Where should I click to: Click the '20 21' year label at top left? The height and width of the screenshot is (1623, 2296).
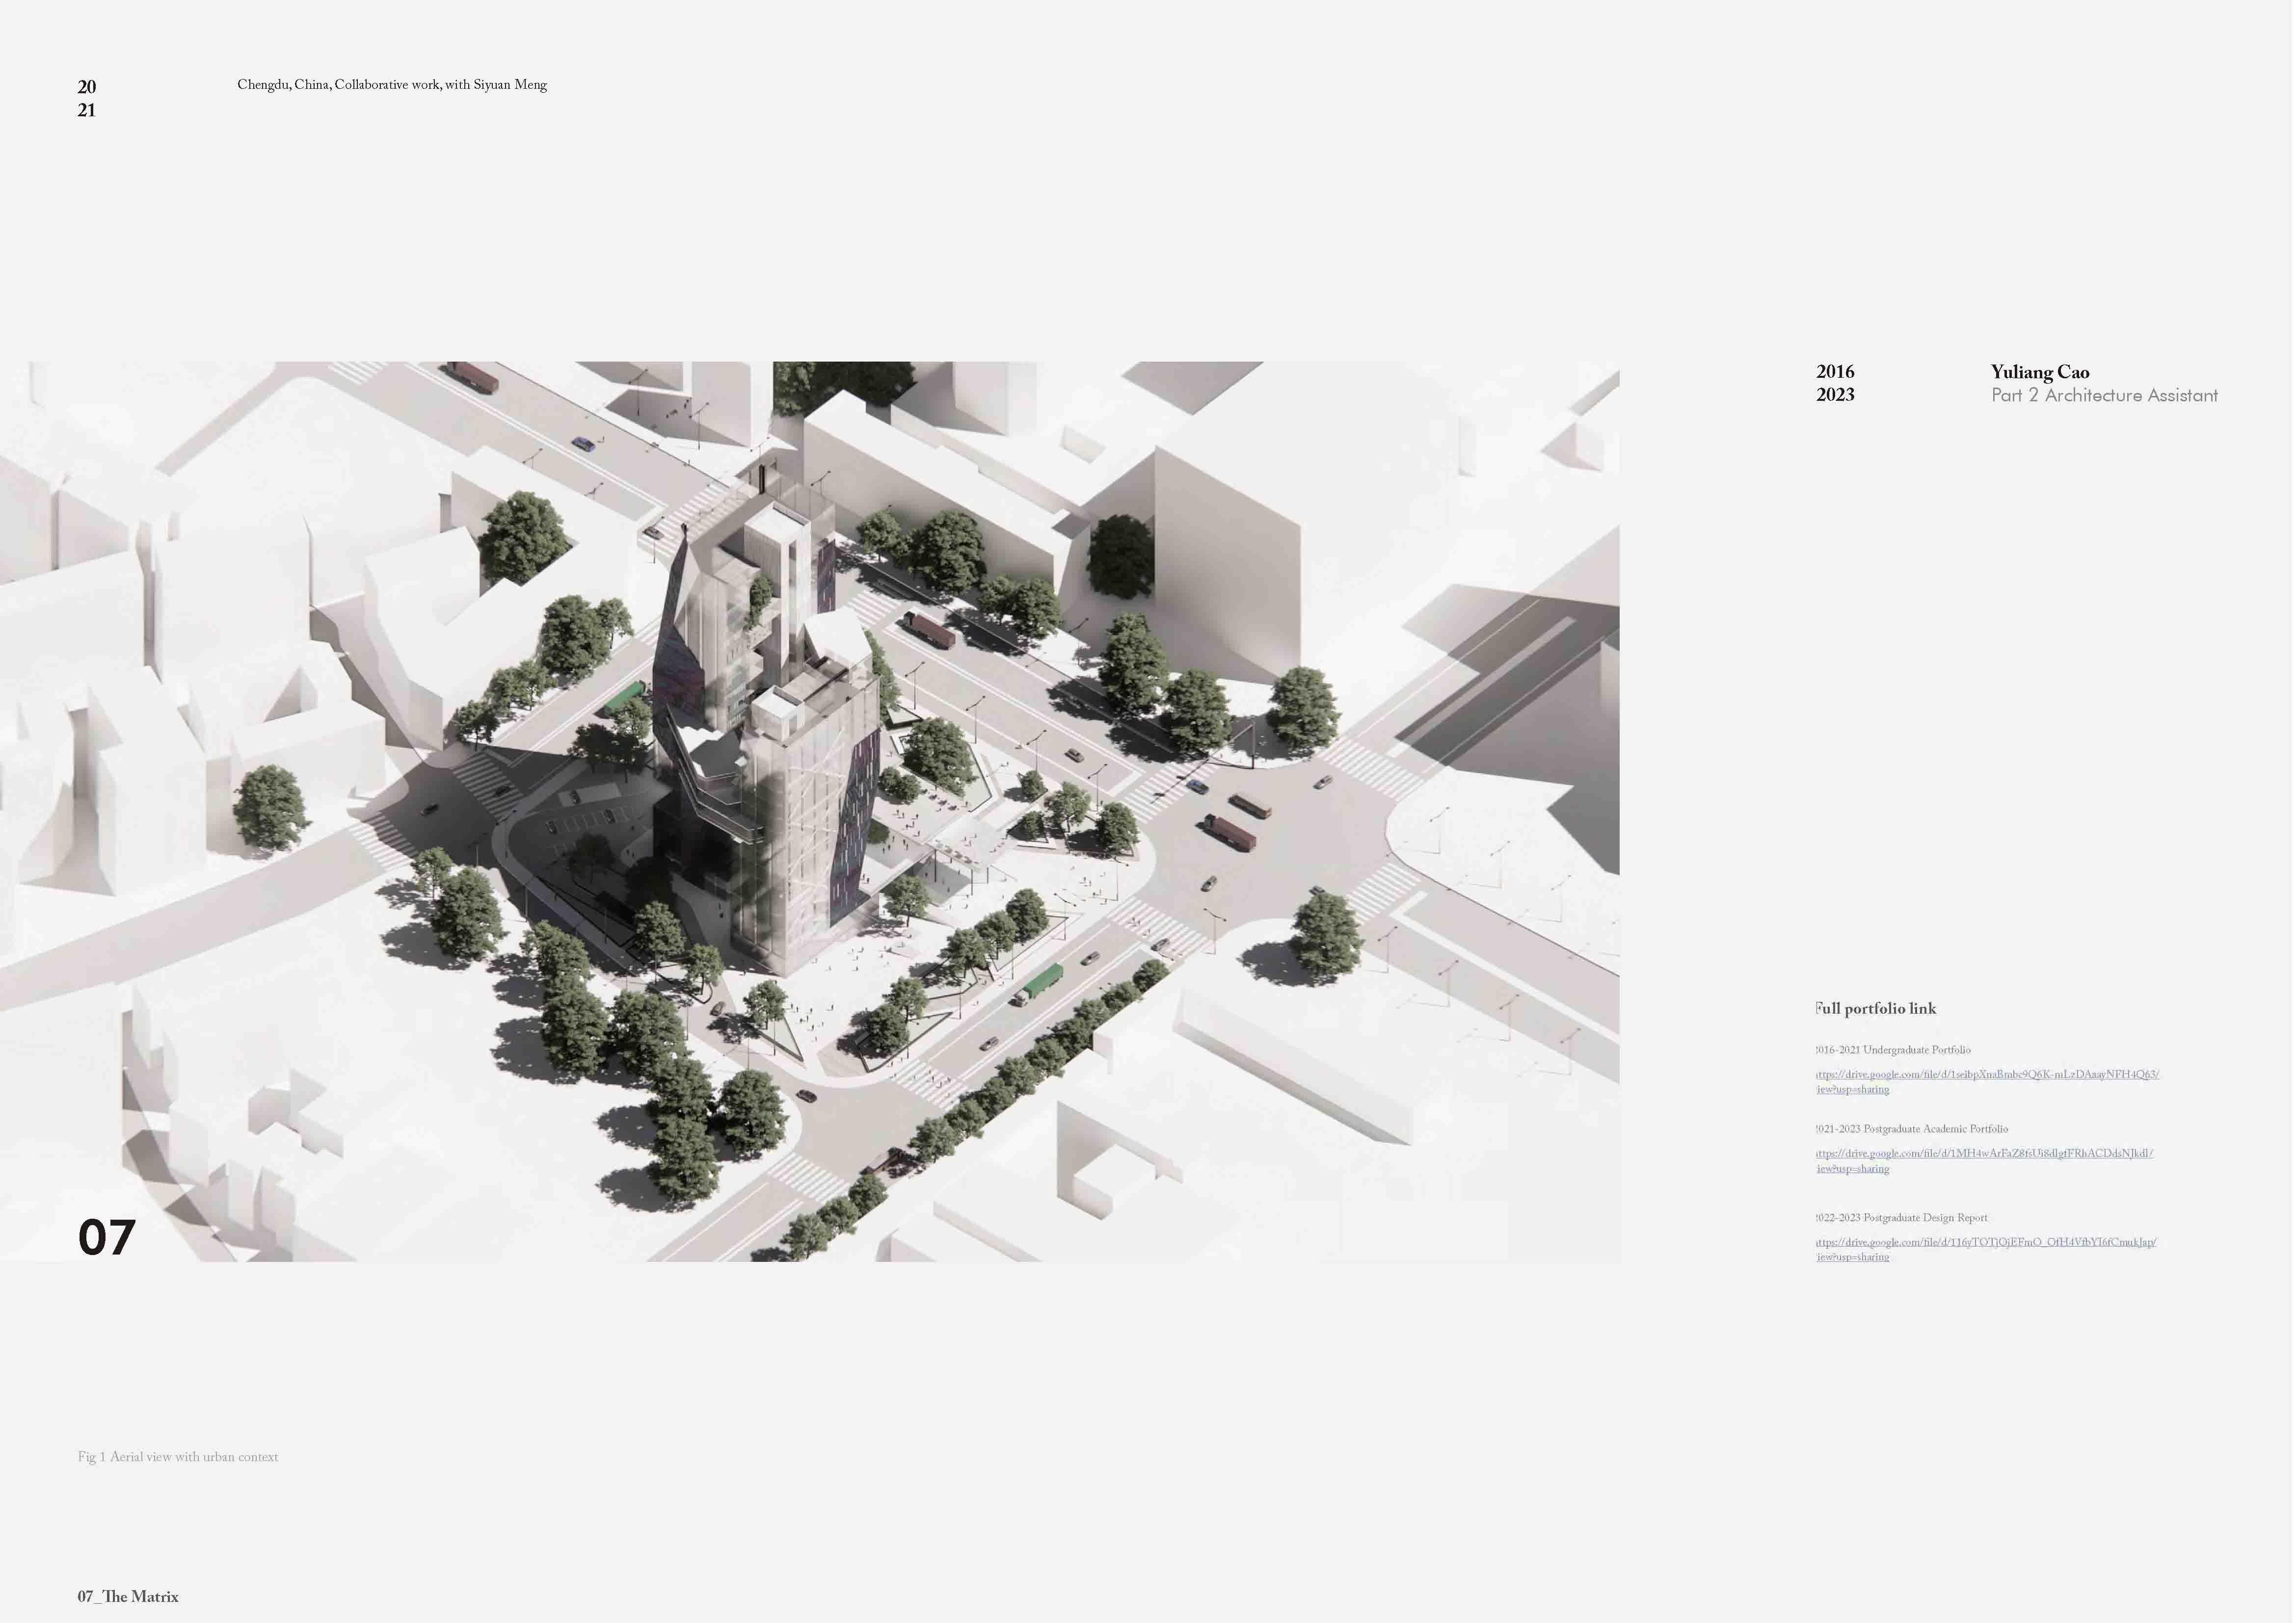87,98
